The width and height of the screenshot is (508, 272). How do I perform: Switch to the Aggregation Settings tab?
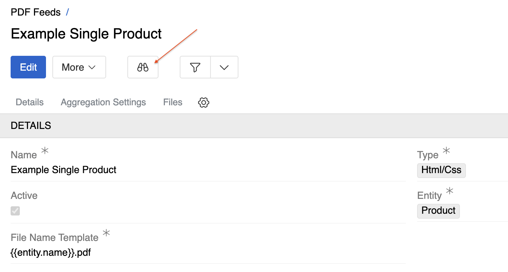click(103, 102)
